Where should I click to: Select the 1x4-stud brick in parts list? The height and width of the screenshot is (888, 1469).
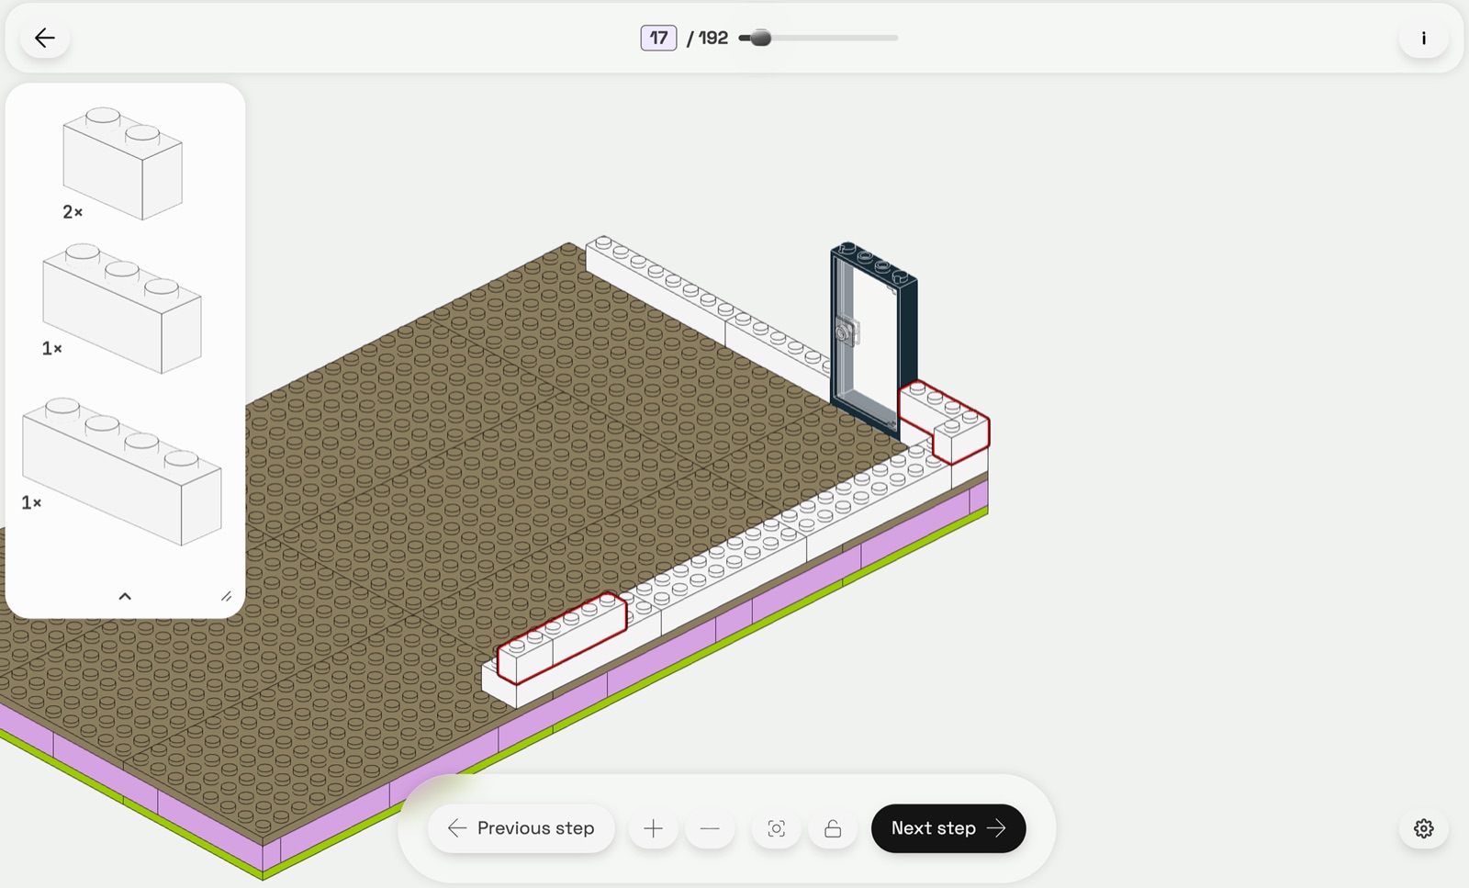coord(121,471)
